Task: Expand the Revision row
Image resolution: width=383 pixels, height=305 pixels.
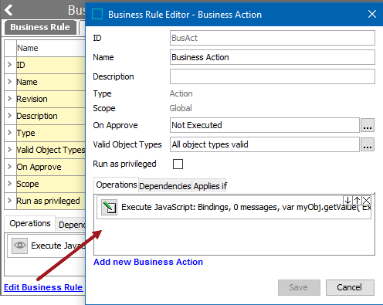Action: pos(10,99)
